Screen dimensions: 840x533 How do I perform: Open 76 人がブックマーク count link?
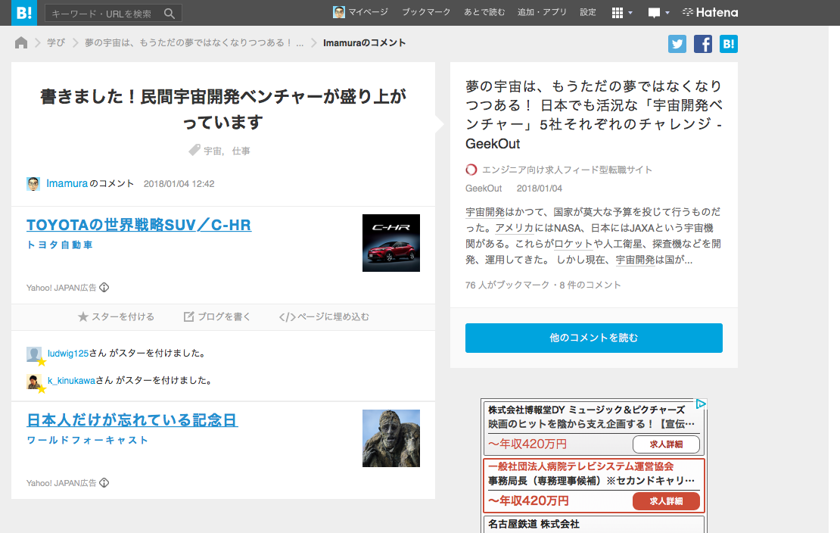tap(507, 285)
